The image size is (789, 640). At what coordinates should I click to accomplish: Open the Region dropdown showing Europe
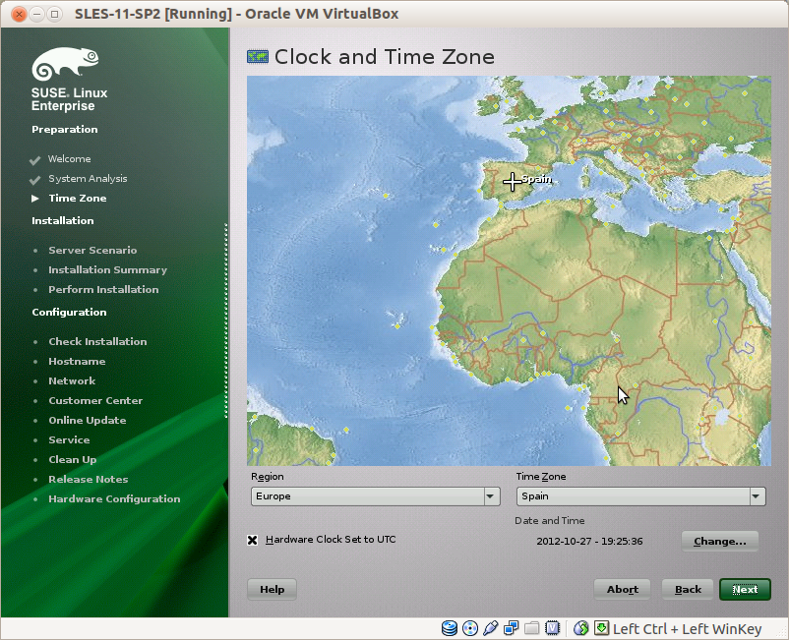pos(376,496)
